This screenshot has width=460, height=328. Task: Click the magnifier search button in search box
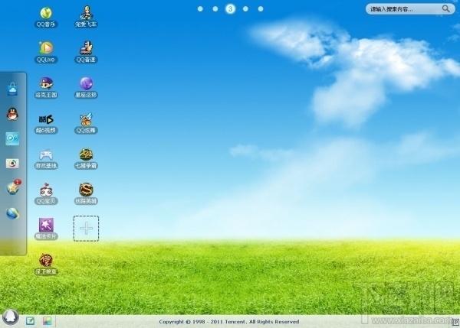(x=446, y=8)
